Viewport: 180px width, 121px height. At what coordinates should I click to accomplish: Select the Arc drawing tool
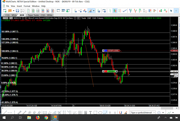tap(105, 112)
